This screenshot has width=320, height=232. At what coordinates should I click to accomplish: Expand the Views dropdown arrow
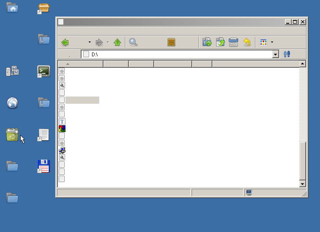point(272,42)
